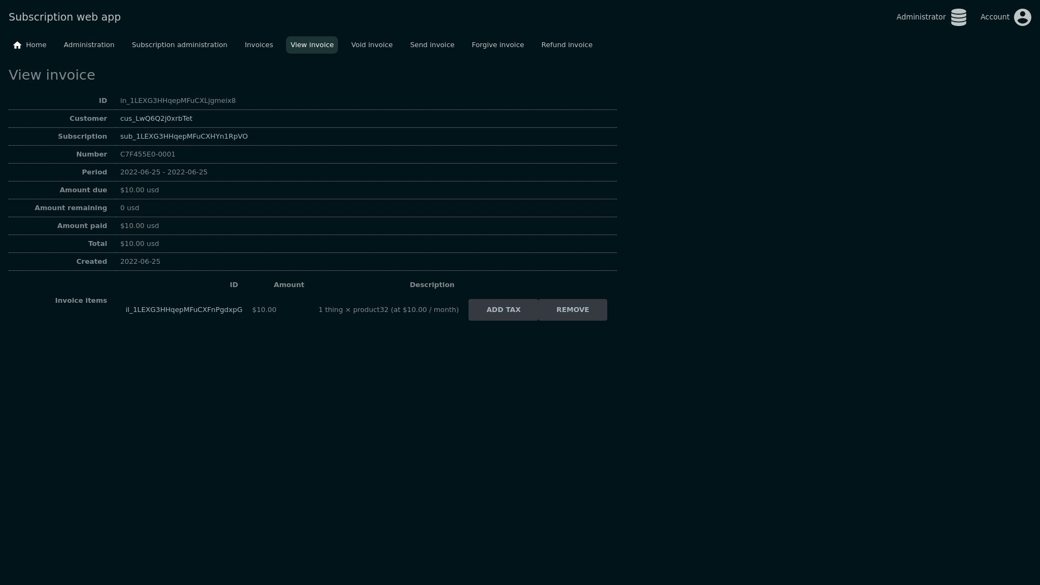Click the Subscription web app title
The width and height of the screenshot is (1040, 585).
point(64,17)
